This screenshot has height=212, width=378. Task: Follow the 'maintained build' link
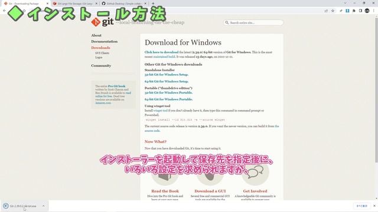164,57
